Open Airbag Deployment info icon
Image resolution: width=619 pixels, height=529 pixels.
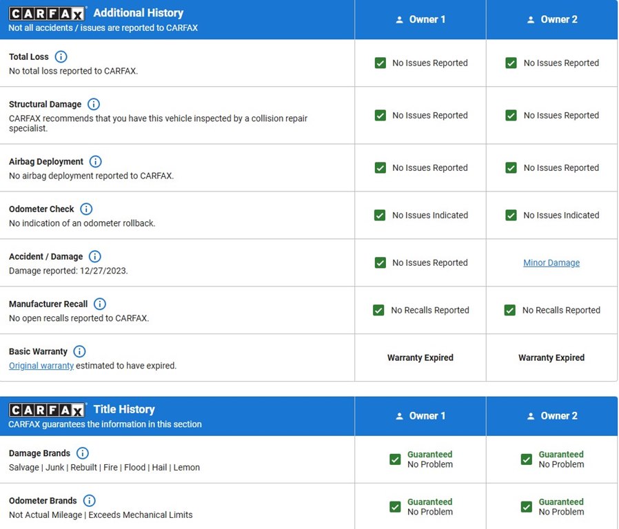pyautogui.click(x=96, y=161)
